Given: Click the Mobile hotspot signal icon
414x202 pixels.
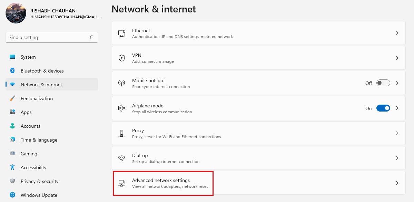Looking at the screenshot, I should (122, 83).
